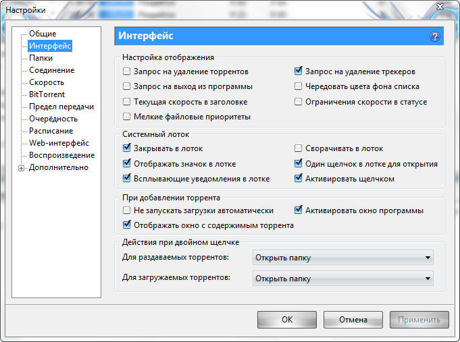Toggle Закрывать в лоток checkbox
Image resolution: width=460 pixels, height=342 pixels.
coord(127,148)
